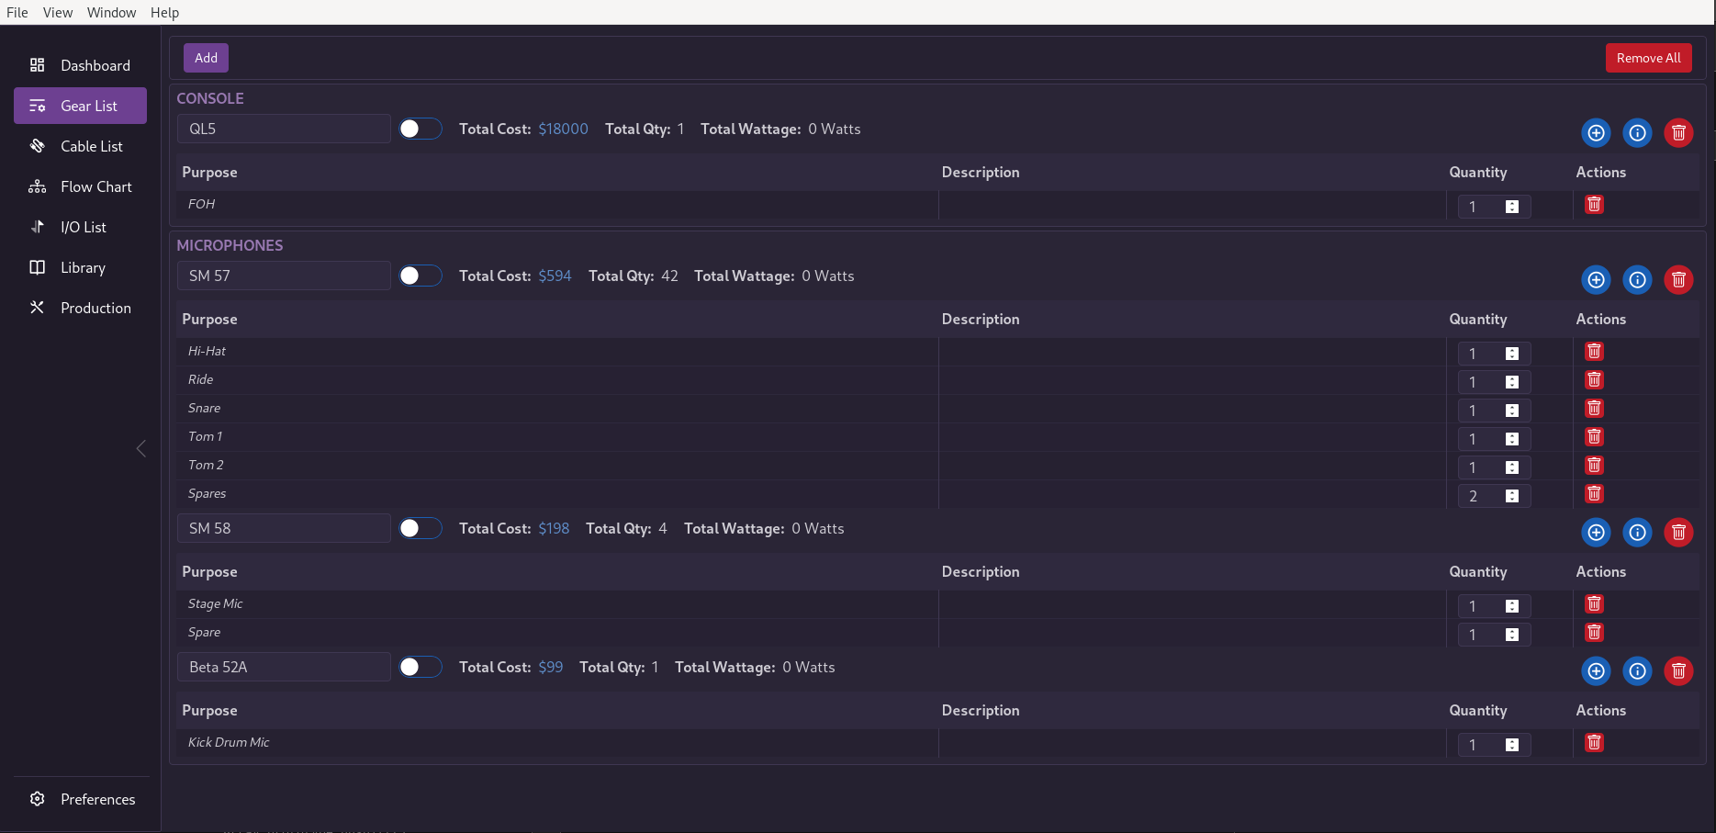Delete the Hi-Hat purpose row
The width and height of the screenshot is (1716, 833).
tap(1594, 352)
